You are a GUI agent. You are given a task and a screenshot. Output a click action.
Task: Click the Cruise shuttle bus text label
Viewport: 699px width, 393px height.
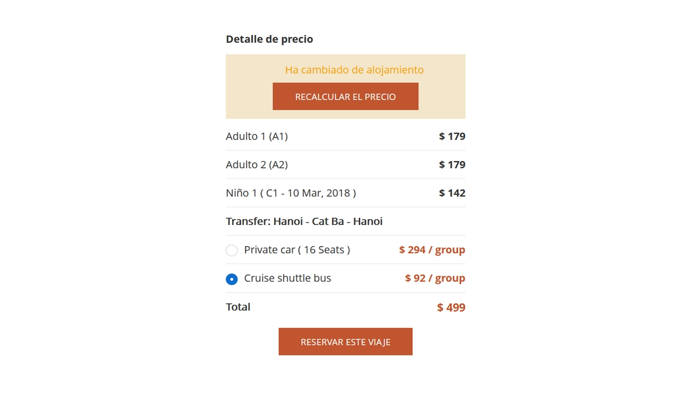[x=287, y=278]
